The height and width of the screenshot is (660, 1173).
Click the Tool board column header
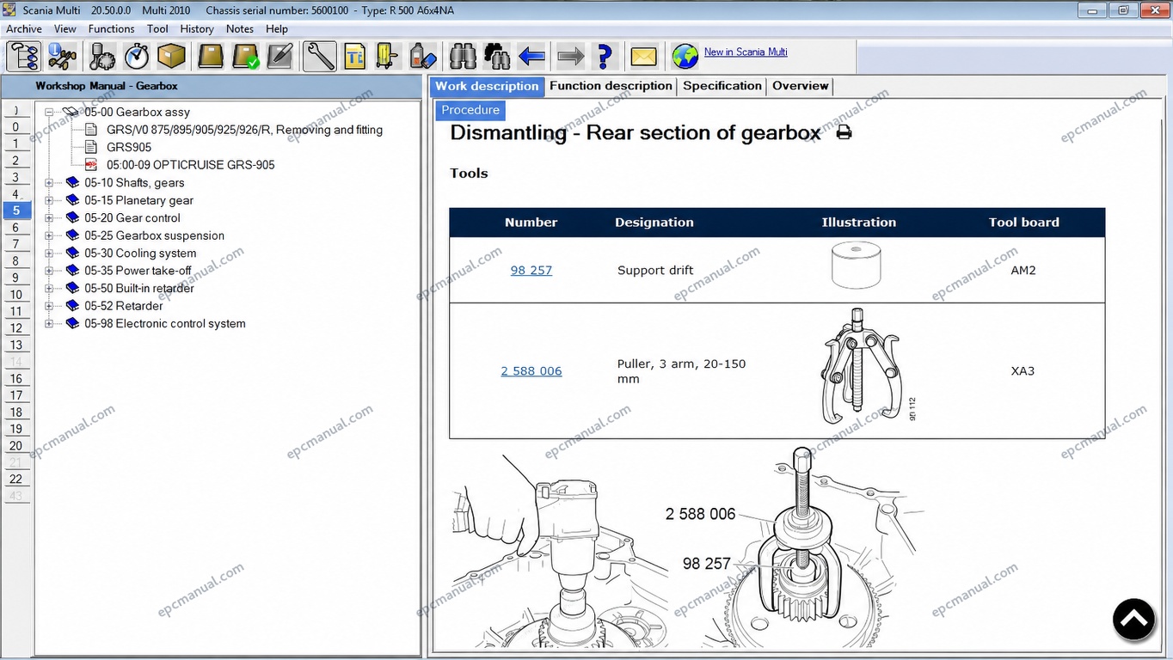click(x=1023, y=222)
